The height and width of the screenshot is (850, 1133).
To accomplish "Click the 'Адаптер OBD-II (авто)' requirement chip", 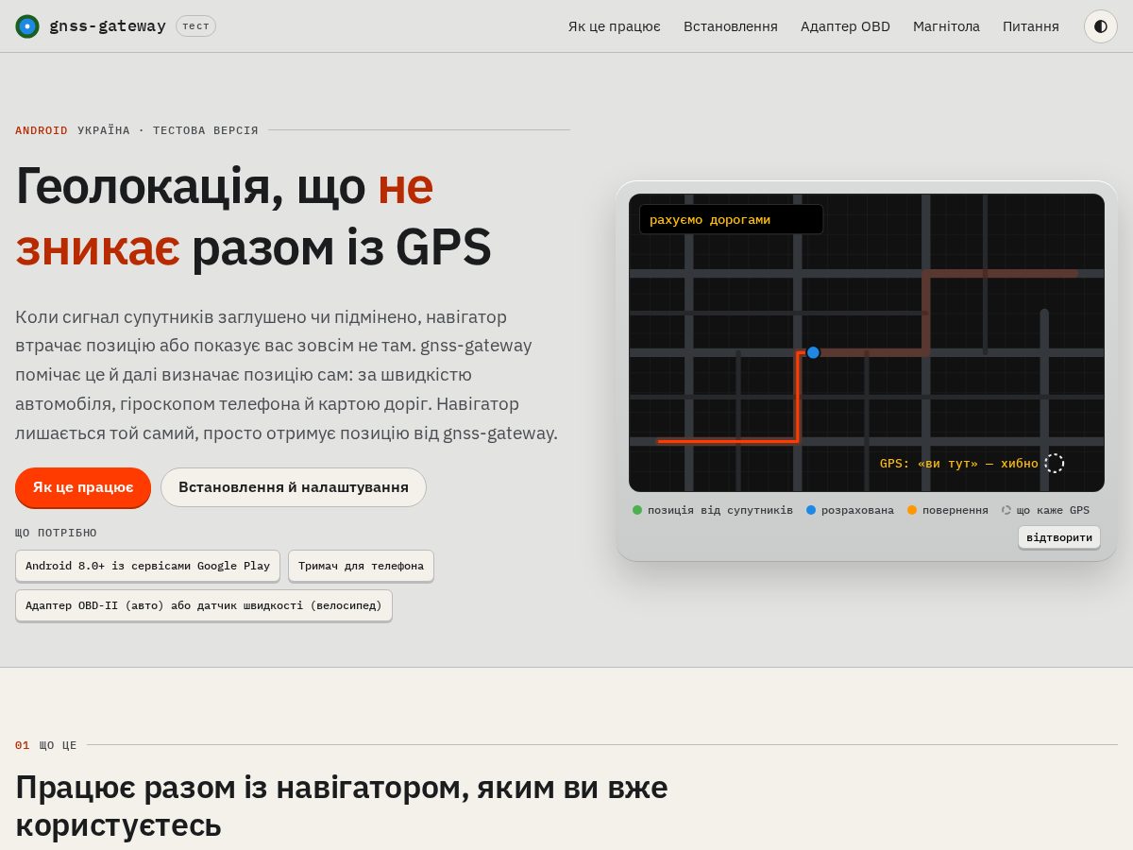I will coord(204,605).
